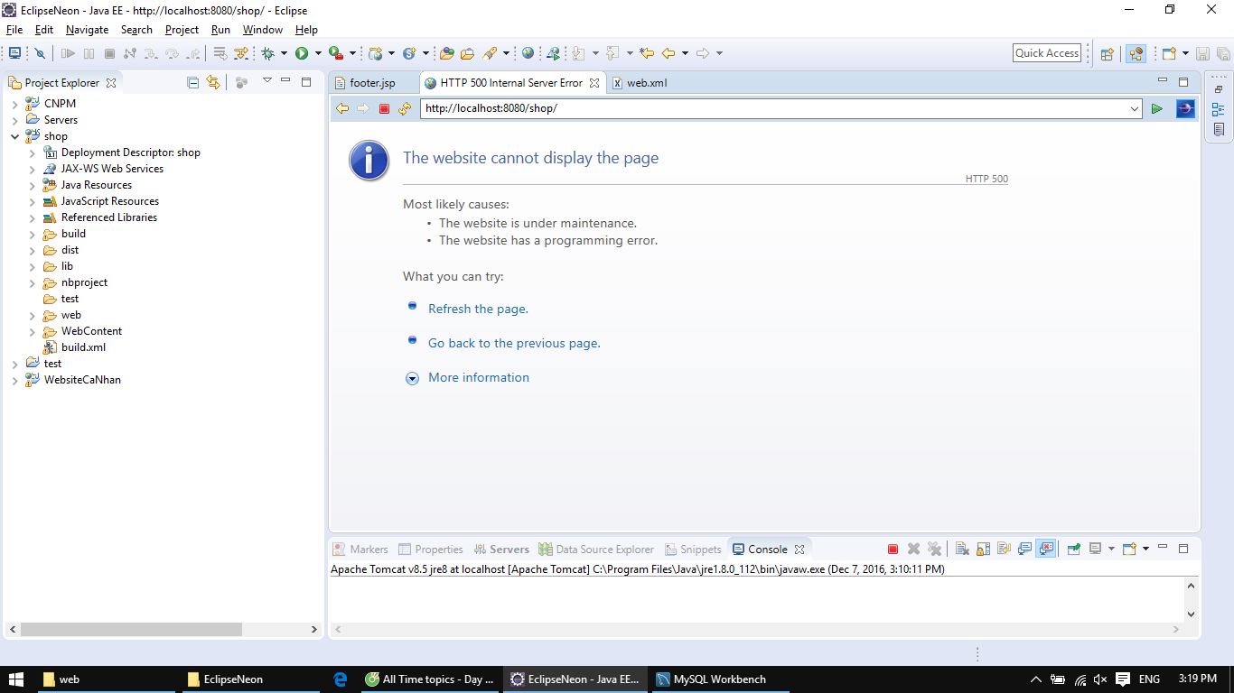Toggle Pin Console button
This screenshot has height=693, width=1234.
(x=1073, y=549)
